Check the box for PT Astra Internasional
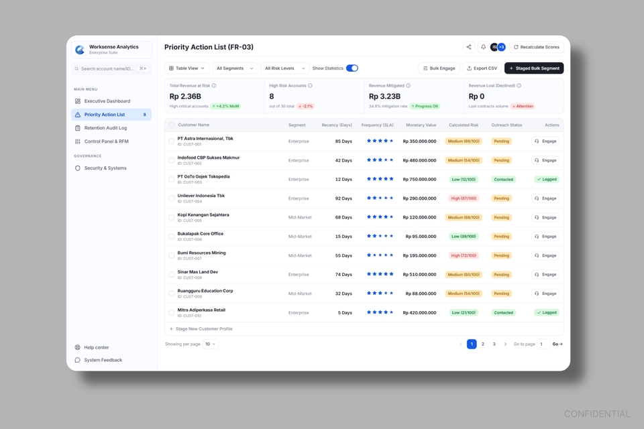The image size is (644, 429). 172,141
